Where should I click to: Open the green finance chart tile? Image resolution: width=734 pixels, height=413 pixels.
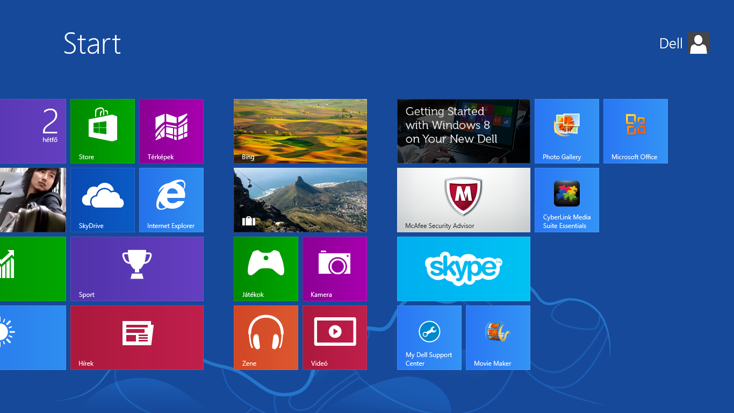tap(33, 269)
